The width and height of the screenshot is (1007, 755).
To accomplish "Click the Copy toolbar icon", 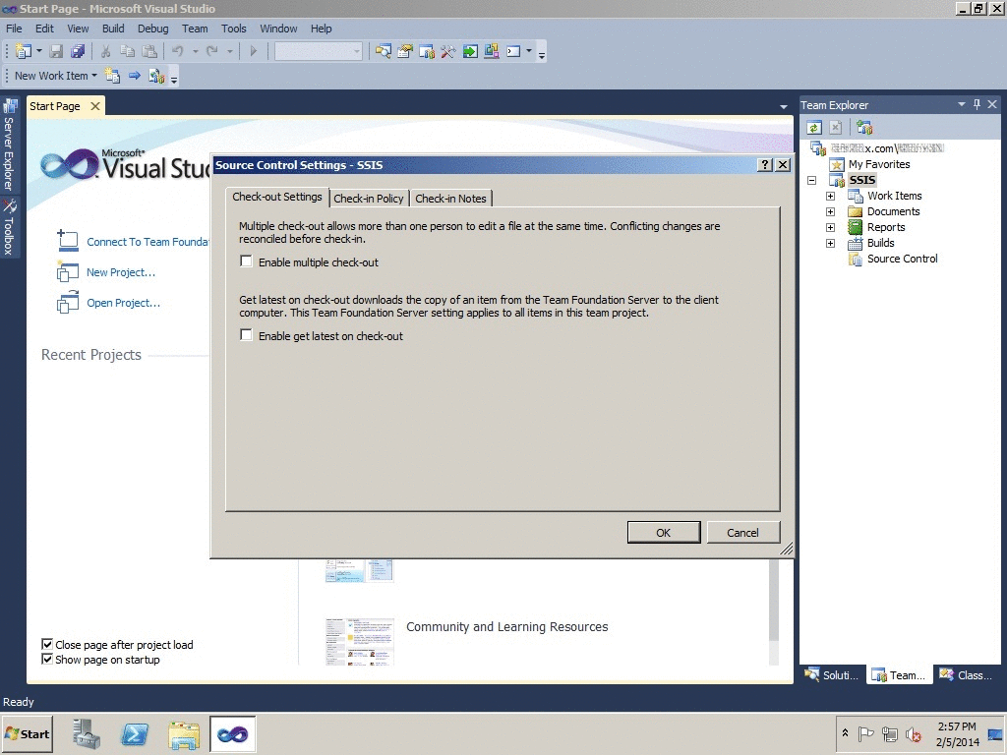I will point(128,51).
